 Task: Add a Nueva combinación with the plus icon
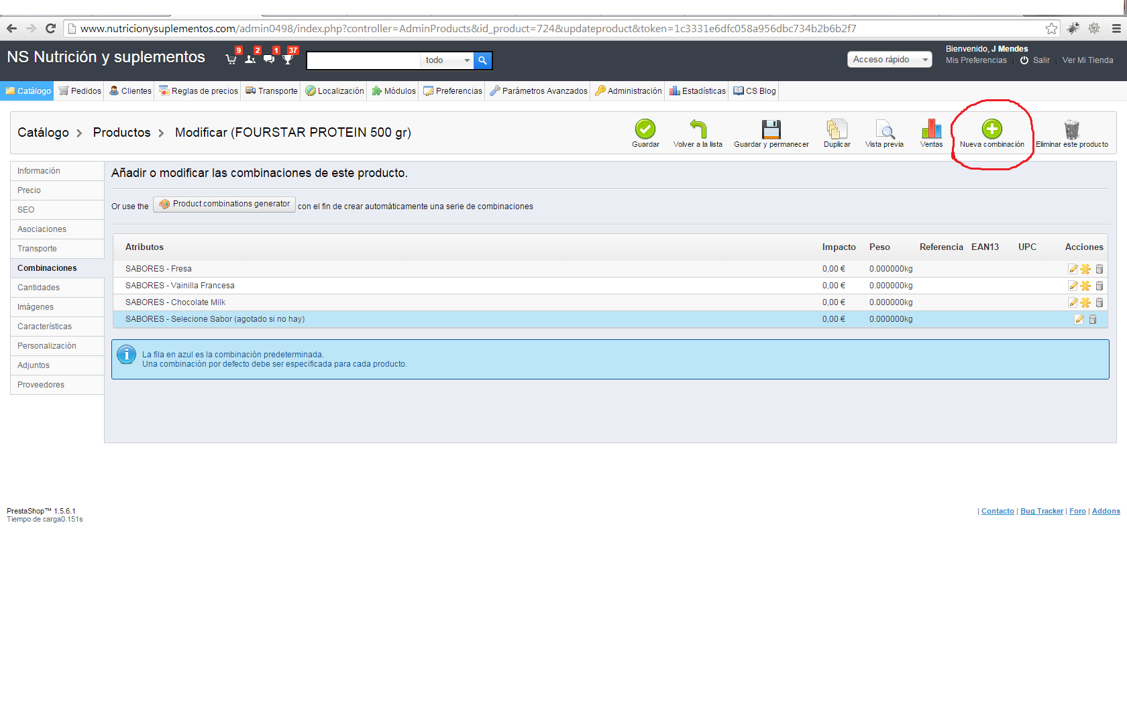[991, 128]
